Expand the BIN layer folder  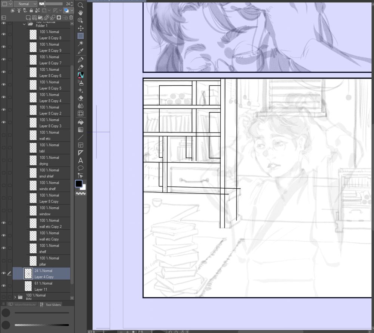pyautogui.click(x=15, y=297)
